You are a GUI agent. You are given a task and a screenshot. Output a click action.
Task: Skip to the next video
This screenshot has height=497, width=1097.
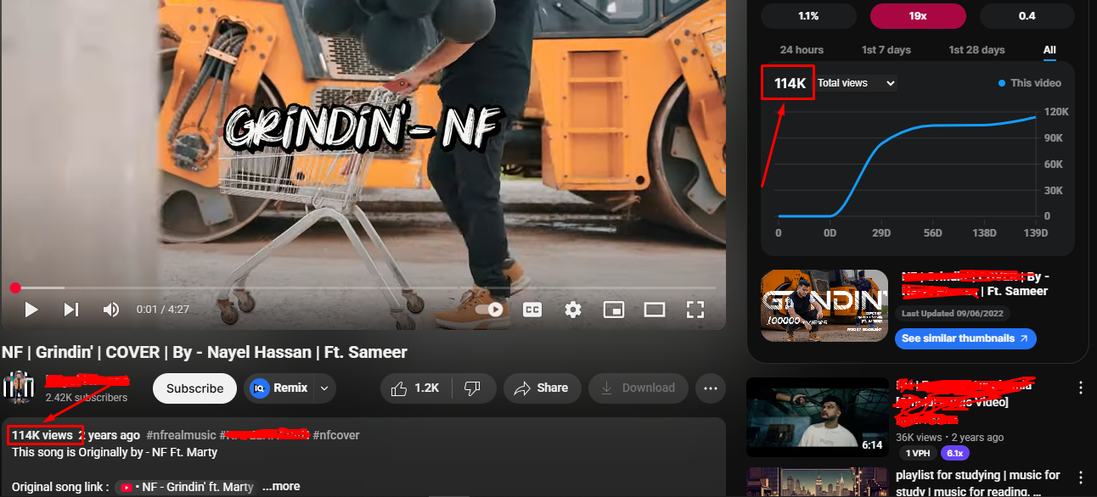pyautogui.click(x=70, y=310)
